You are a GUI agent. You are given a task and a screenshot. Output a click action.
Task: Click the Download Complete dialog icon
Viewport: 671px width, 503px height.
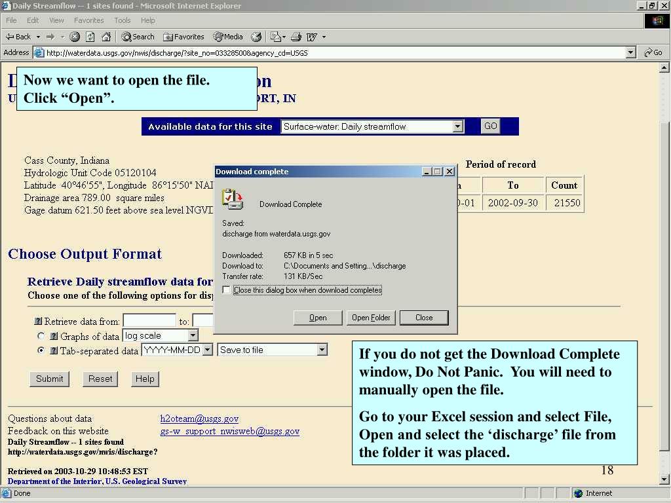[x=233, y=199]
